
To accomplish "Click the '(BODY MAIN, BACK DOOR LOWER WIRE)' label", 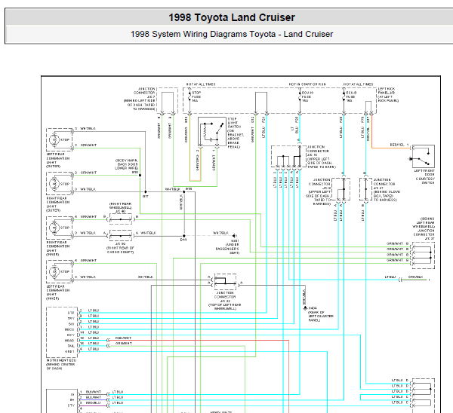I will click(127, 164).
